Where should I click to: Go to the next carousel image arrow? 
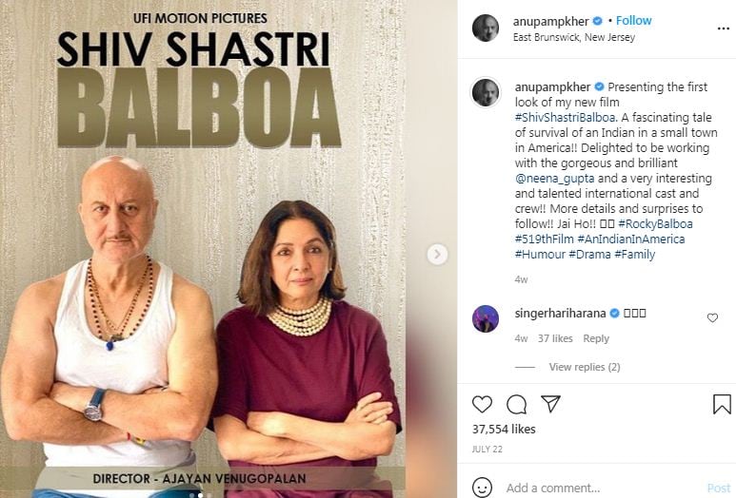pos(437,255)
